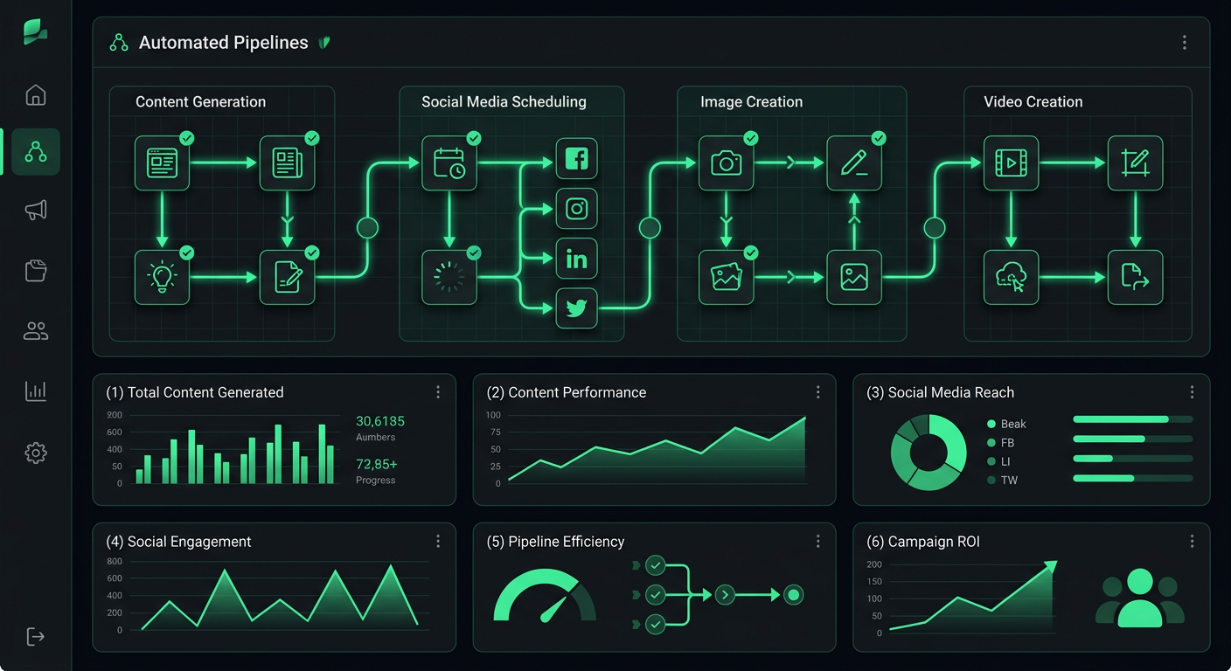Screen dimensions: 1231x671
Task: Select the Automated Pipelines icon in the sidebar
Action: coord(35,150)
